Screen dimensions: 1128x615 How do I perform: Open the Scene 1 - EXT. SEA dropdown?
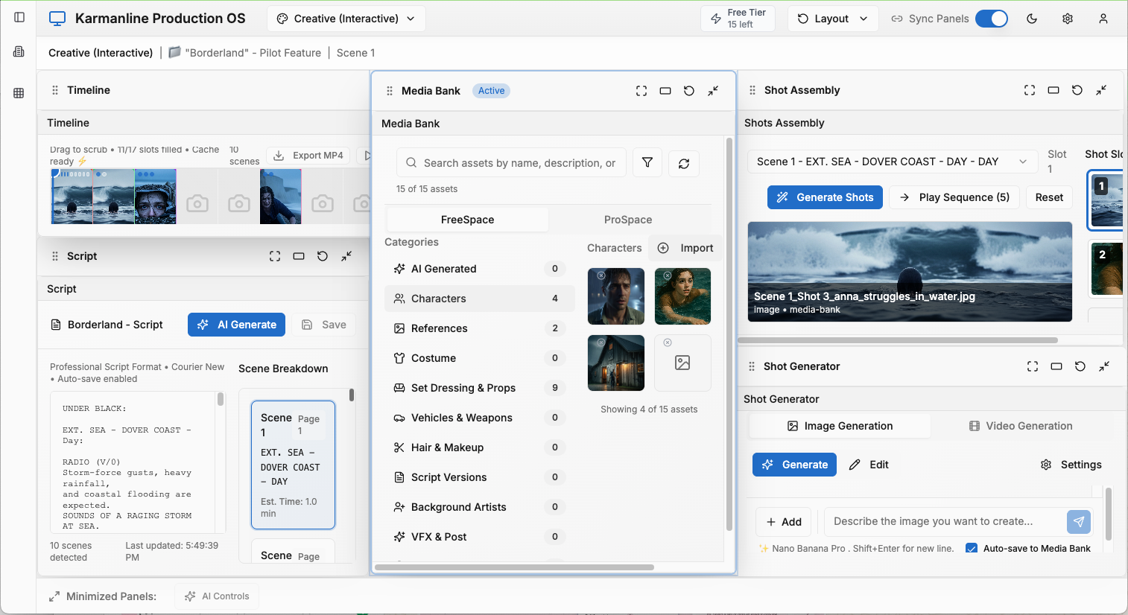pos(892,162)
